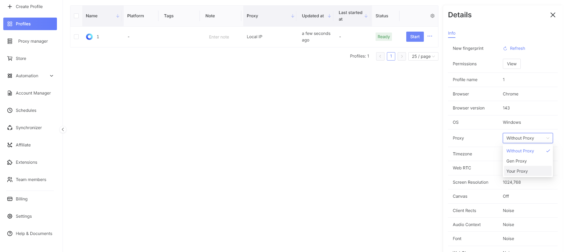The image size is (569, 252).
Task: Collapse the sidebar with the arrow handle
Action: click(63, 129)
